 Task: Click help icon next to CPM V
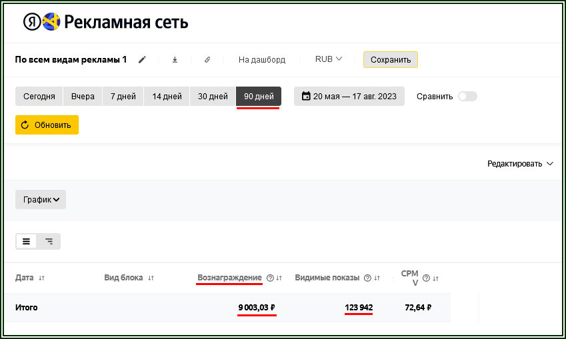tap(426, 278)
